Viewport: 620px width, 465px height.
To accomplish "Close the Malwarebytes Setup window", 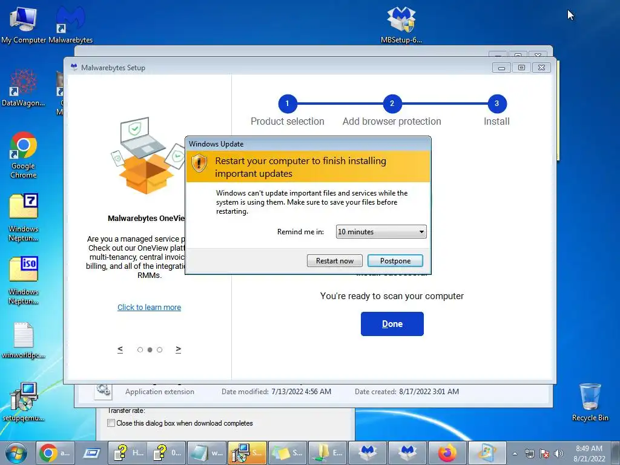I will 542,68.
